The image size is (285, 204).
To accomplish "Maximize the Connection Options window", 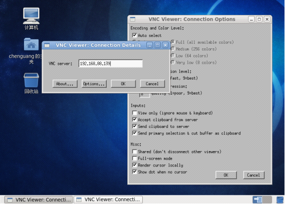I will (259, 19).
